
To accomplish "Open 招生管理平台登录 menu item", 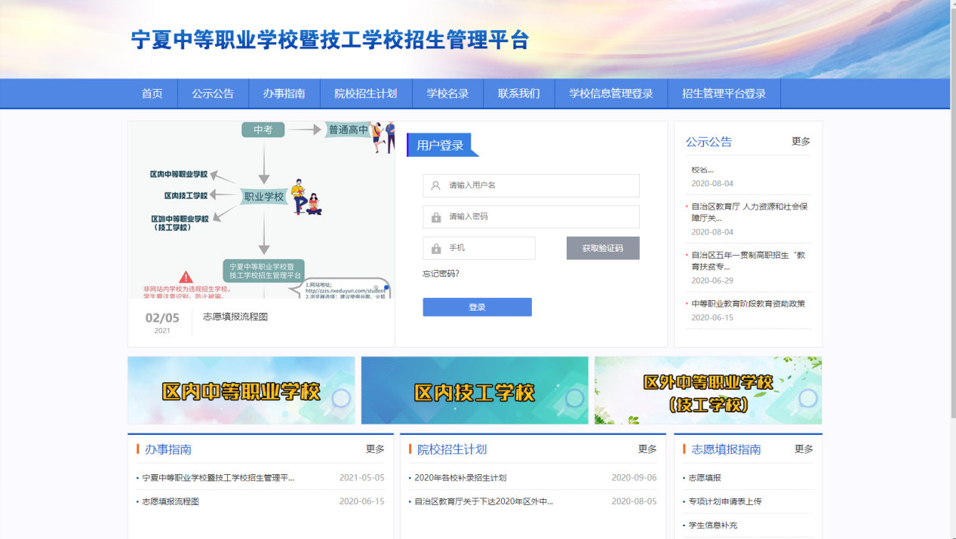I will [x=724, y=93].
